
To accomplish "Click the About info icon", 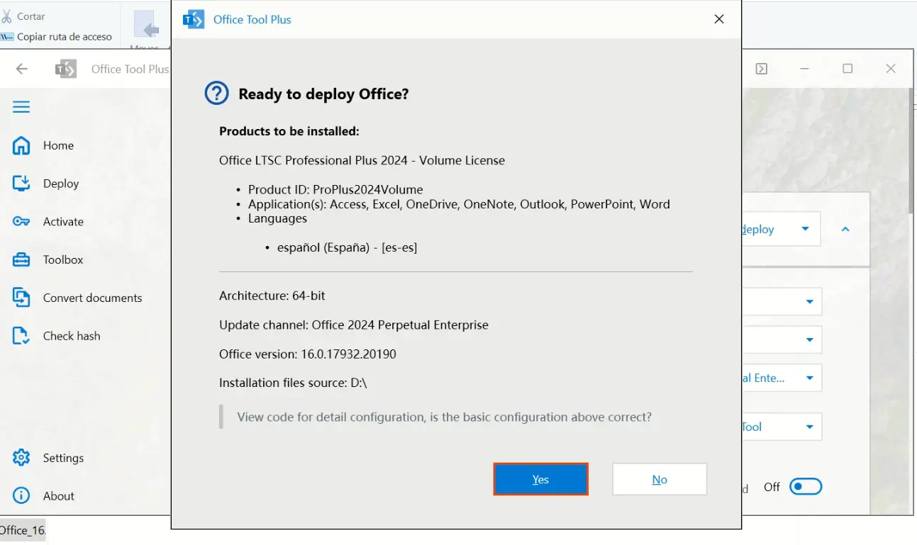I will (21, 496).
